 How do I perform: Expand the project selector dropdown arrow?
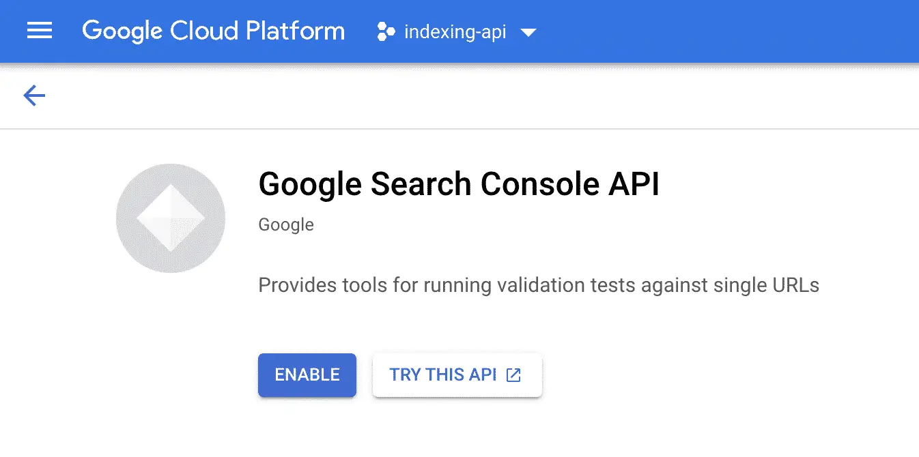click(x=528, y=32)
